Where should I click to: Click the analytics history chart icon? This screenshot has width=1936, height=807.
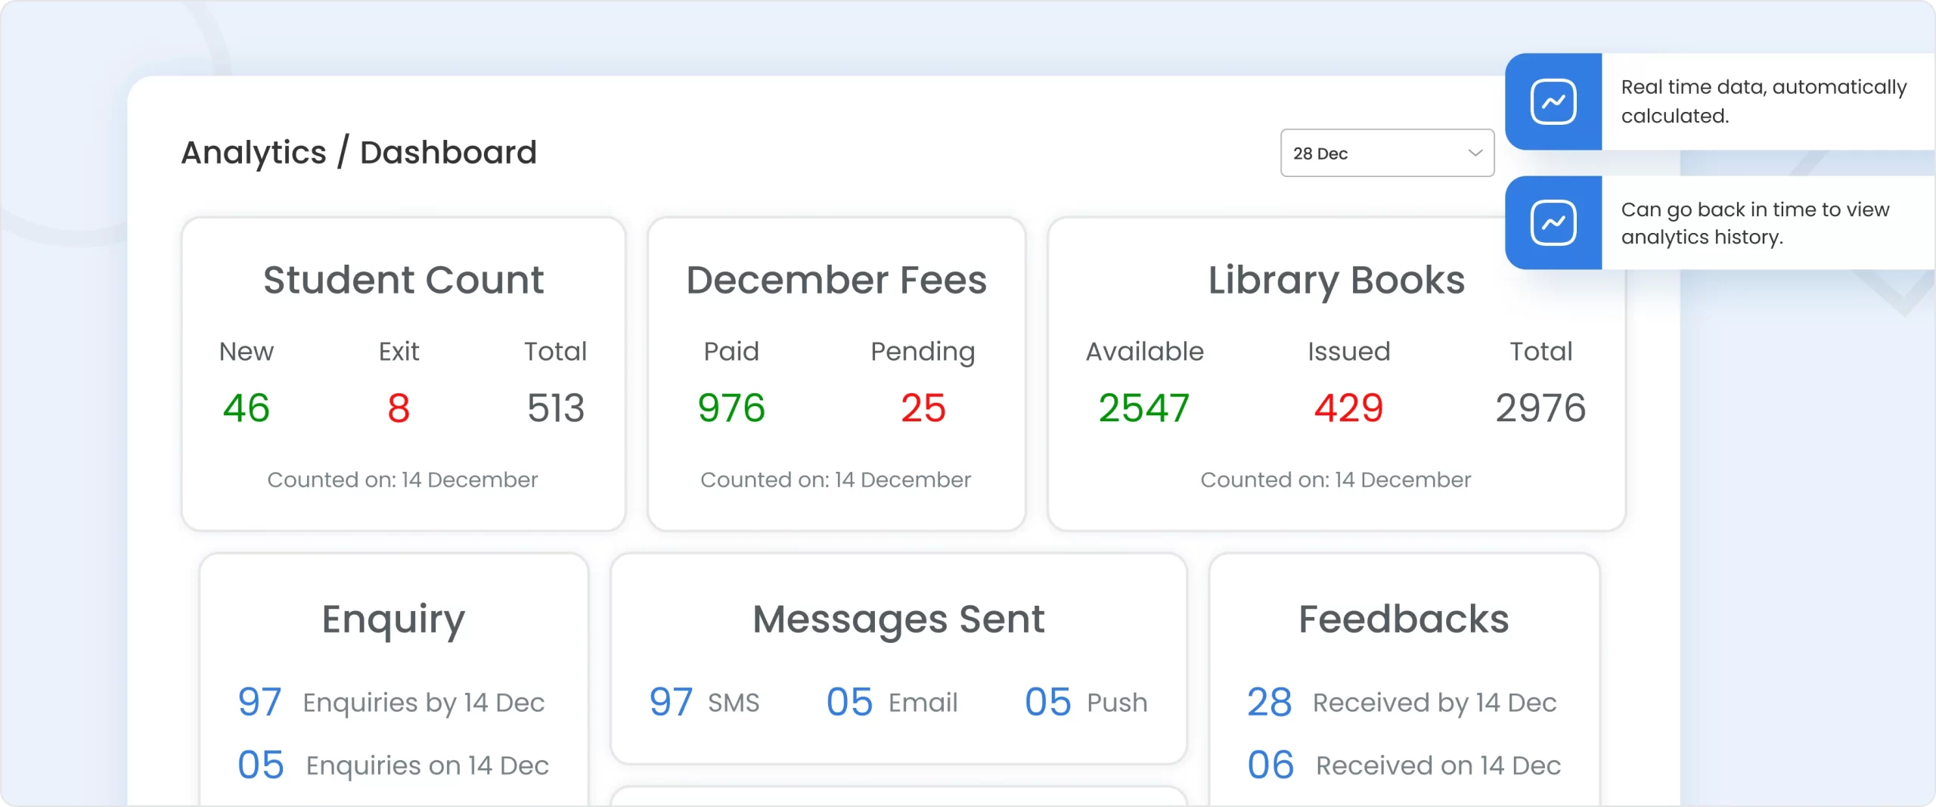tap(1553, 222)
